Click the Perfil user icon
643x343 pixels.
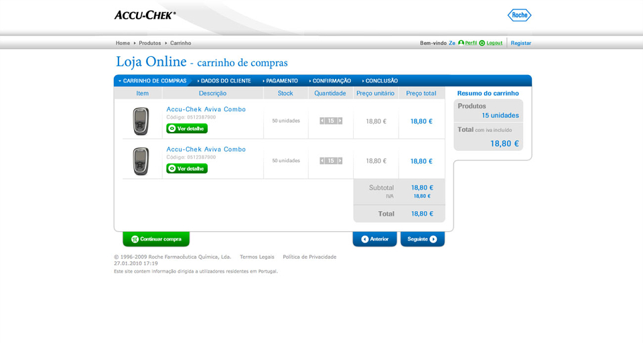coord(461,43)
